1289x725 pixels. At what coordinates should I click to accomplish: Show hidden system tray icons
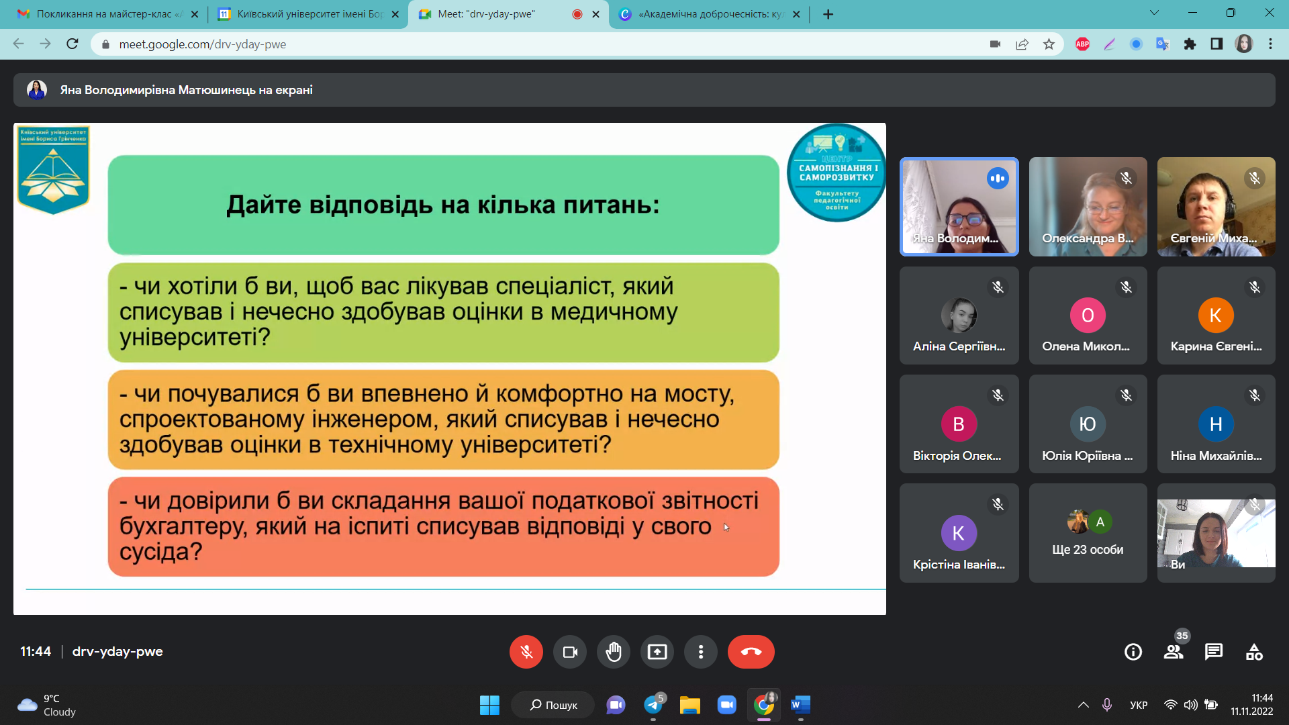1083,705
